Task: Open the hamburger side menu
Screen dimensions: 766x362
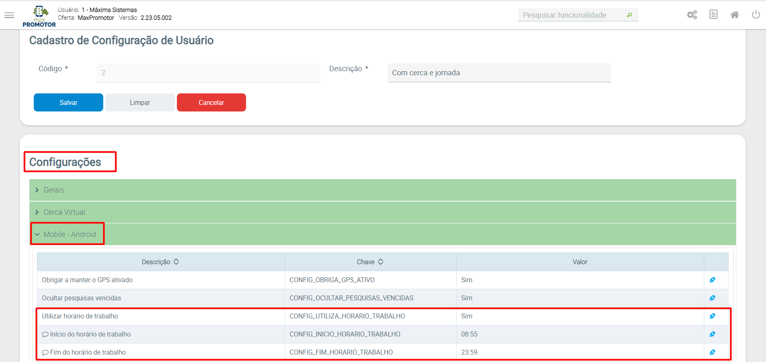Action: point(9,15)
